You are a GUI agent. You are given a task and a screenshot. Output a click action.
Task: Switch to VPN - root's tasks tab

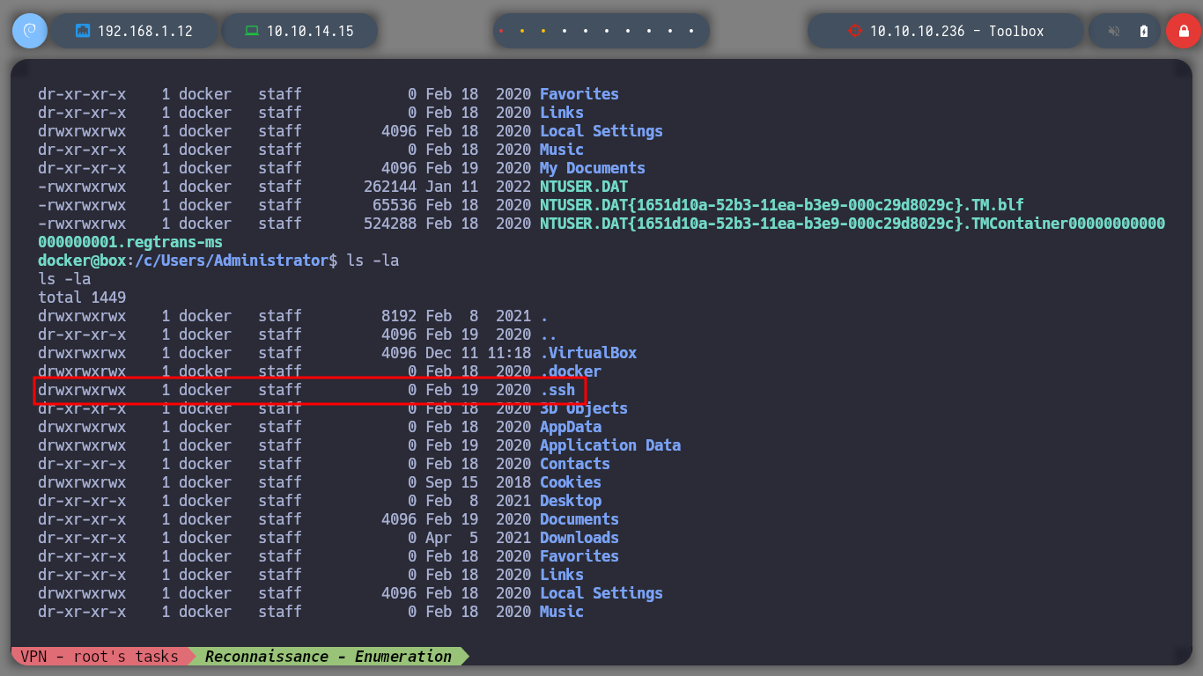click(x=100, y=656)
